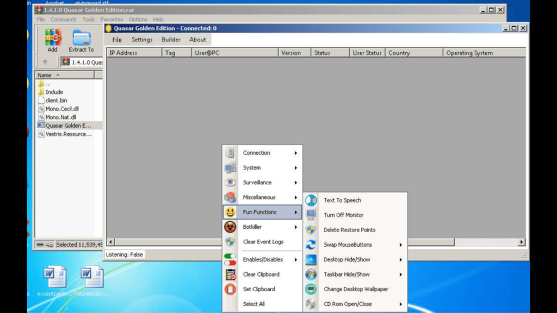The height and width of the screenshot is (313, 557).
Task: Choose the Text To Speech entry
Action: [x=355, y=200]
